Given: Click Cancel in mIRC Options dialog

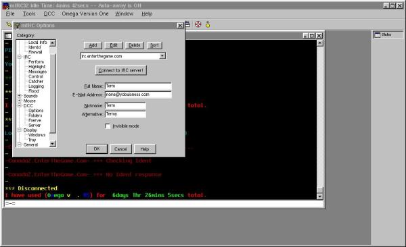Looking at the screenshot, I should coord(120,149).
